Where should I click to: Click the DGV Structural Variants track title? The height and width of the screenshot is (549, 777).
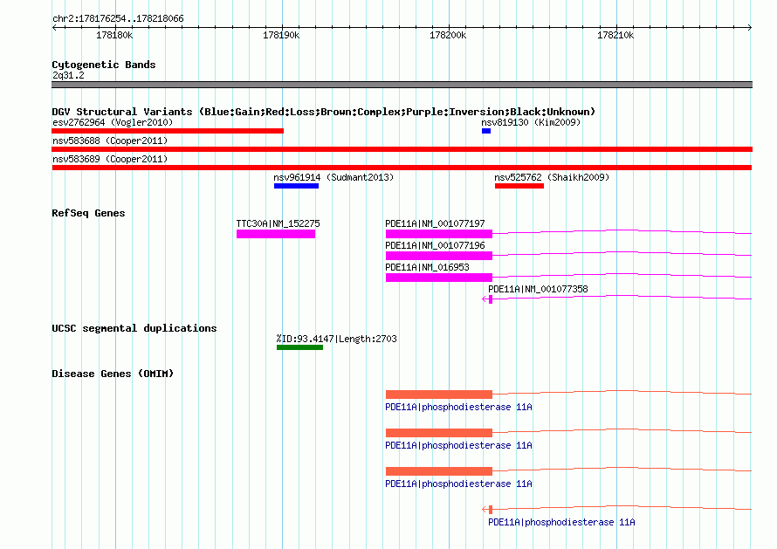click(324, 112)
